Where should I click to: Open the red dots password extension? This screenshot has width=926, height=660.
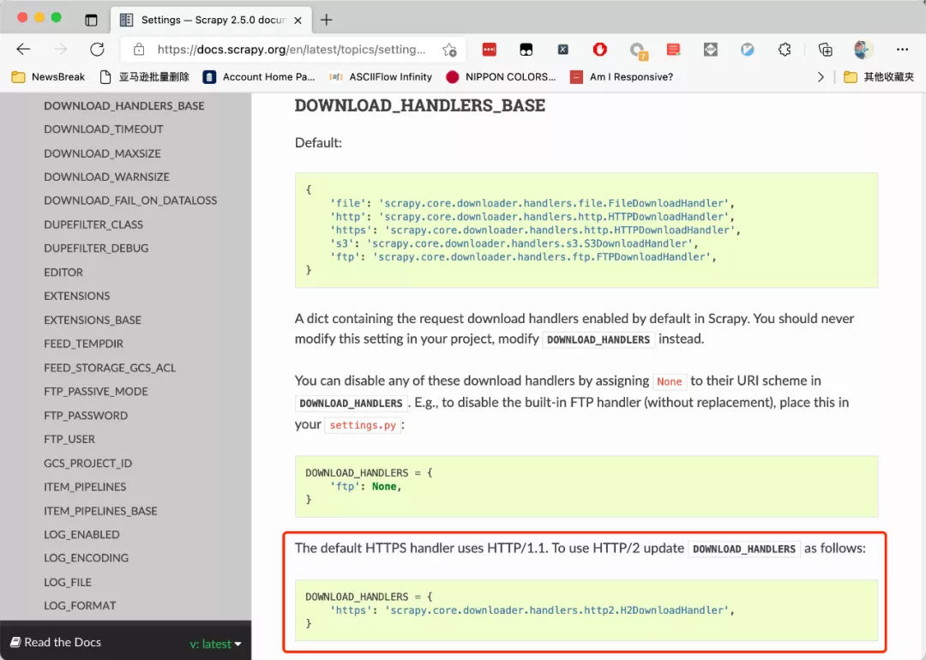[x=489, y=50]
